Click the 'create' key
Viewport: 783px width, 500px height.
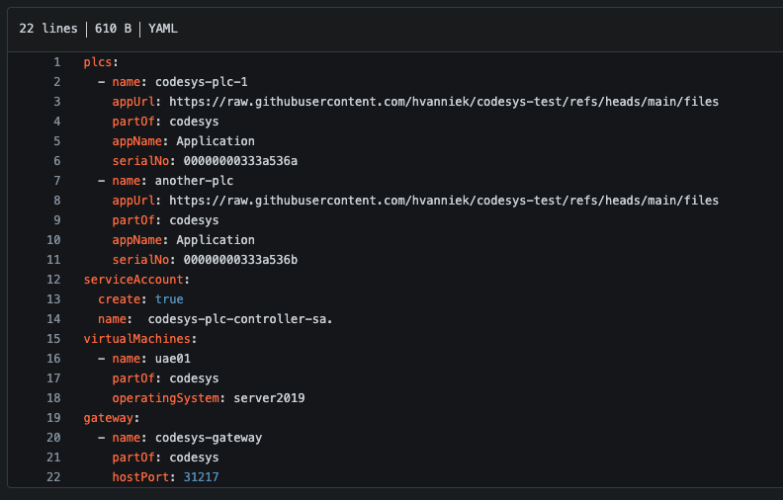[120, 299]
